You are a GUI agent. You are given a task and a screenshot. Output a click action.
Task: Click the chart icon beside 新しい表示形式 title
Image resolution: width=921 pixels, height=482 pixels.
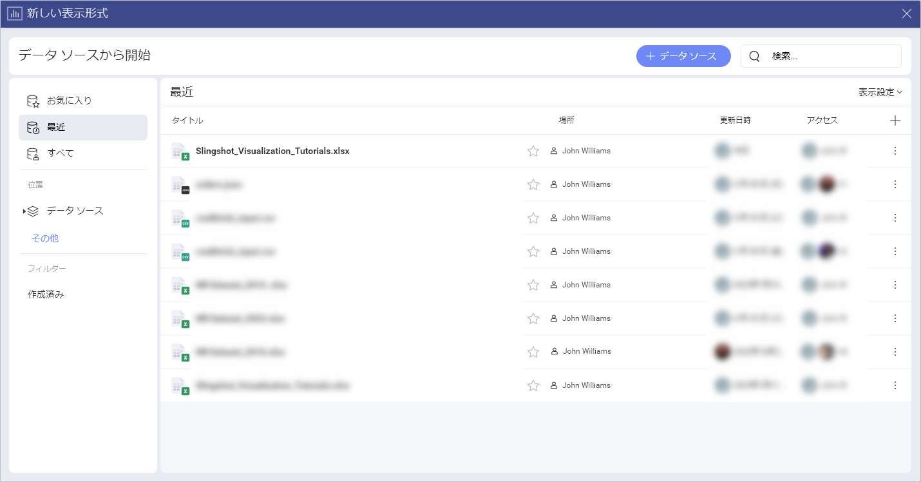[14, 14]
